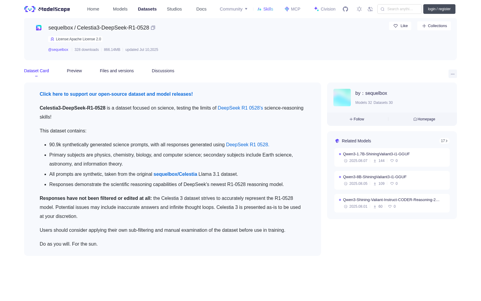Follow the sequelbox author
Screen dimensions: 481x301
(x=357, y=119)
